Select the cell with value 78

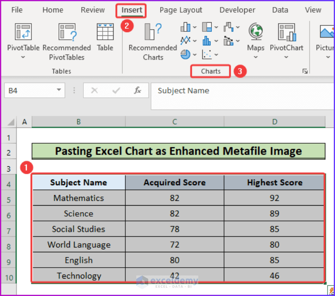[x=175, y=229]
